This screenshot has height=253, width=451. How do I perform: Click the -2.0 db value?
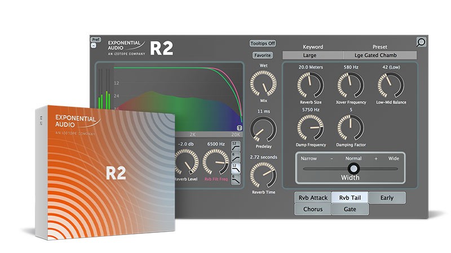tap(186, 144)
